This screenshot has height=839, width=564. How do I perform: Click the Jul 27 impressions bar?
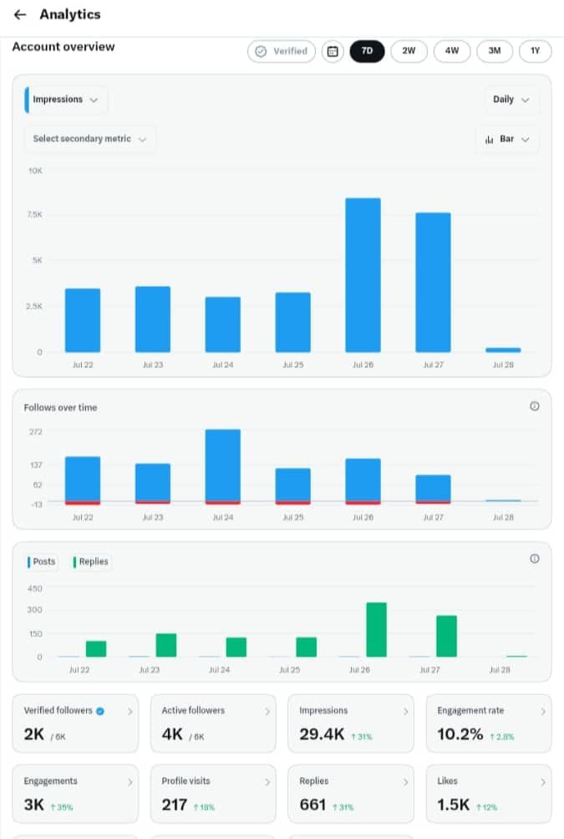pyautogui.click(x=433, y=283)
